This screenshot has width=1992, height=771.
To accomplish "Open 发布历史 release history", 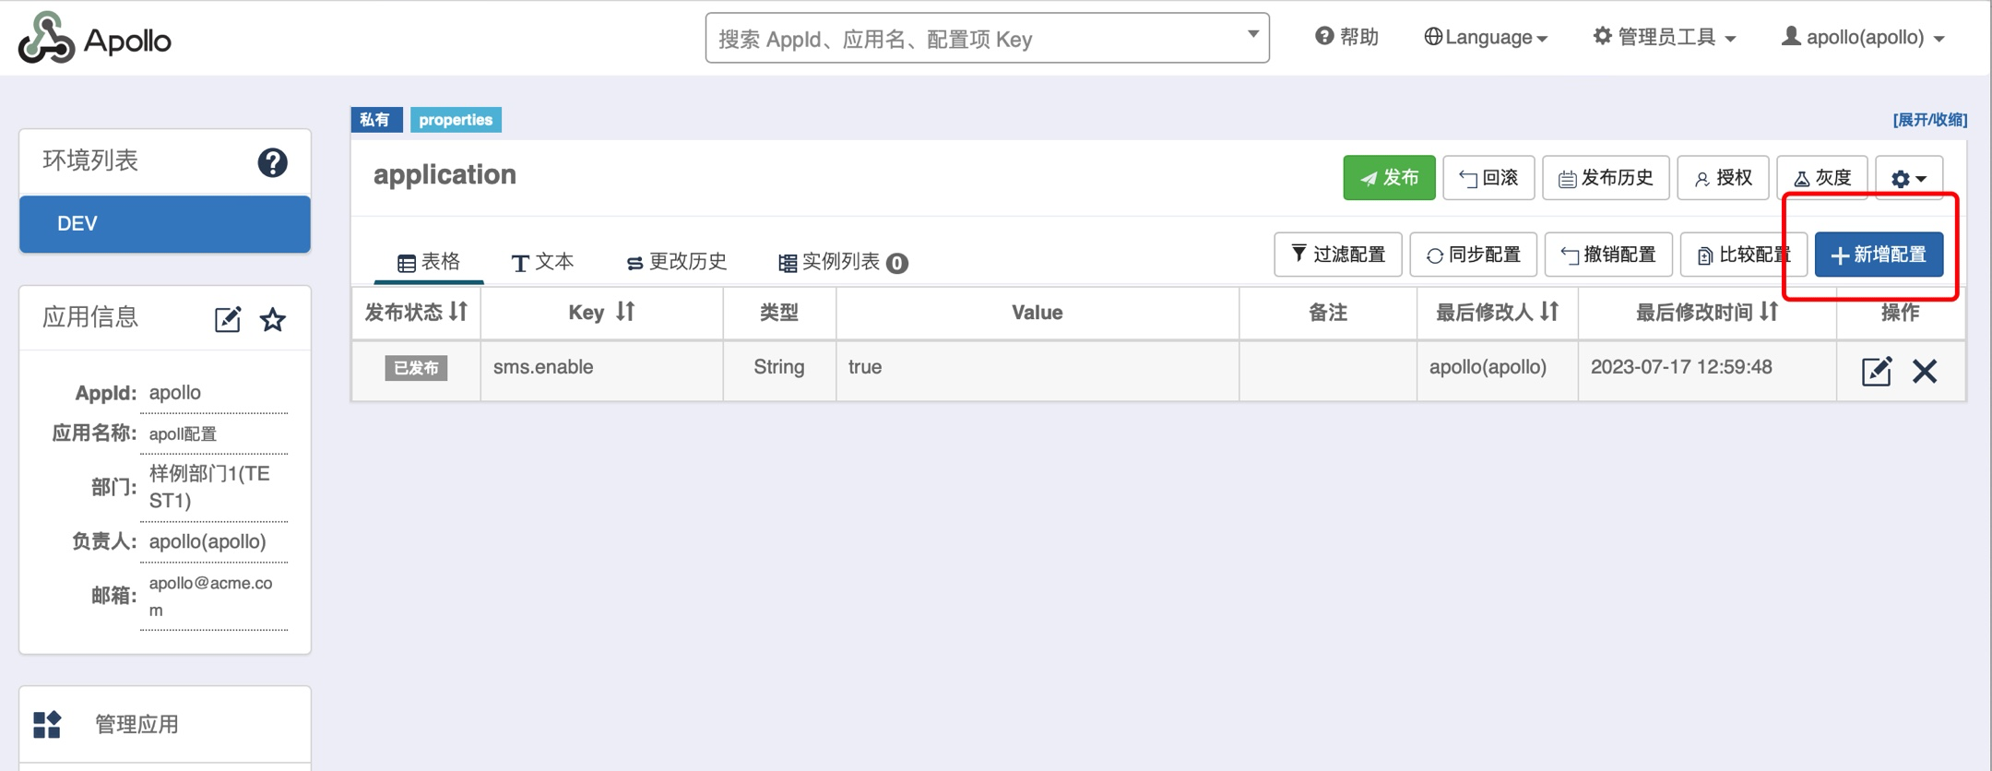I will coord(1606,178).
